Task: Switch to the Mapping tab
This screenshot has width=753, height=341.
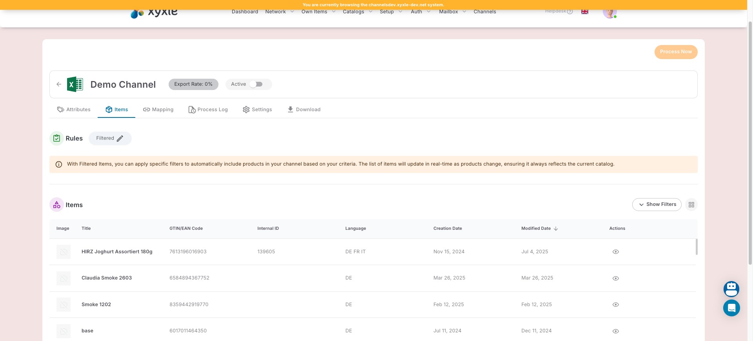Action: pyautogui.click(x=158, y=110)
